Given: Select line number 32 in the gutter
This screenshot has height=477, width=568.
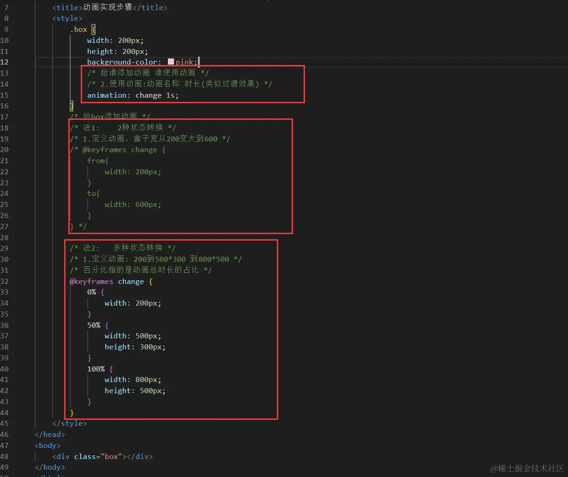Looking at the screenshot, I should (x=5, y=282).
